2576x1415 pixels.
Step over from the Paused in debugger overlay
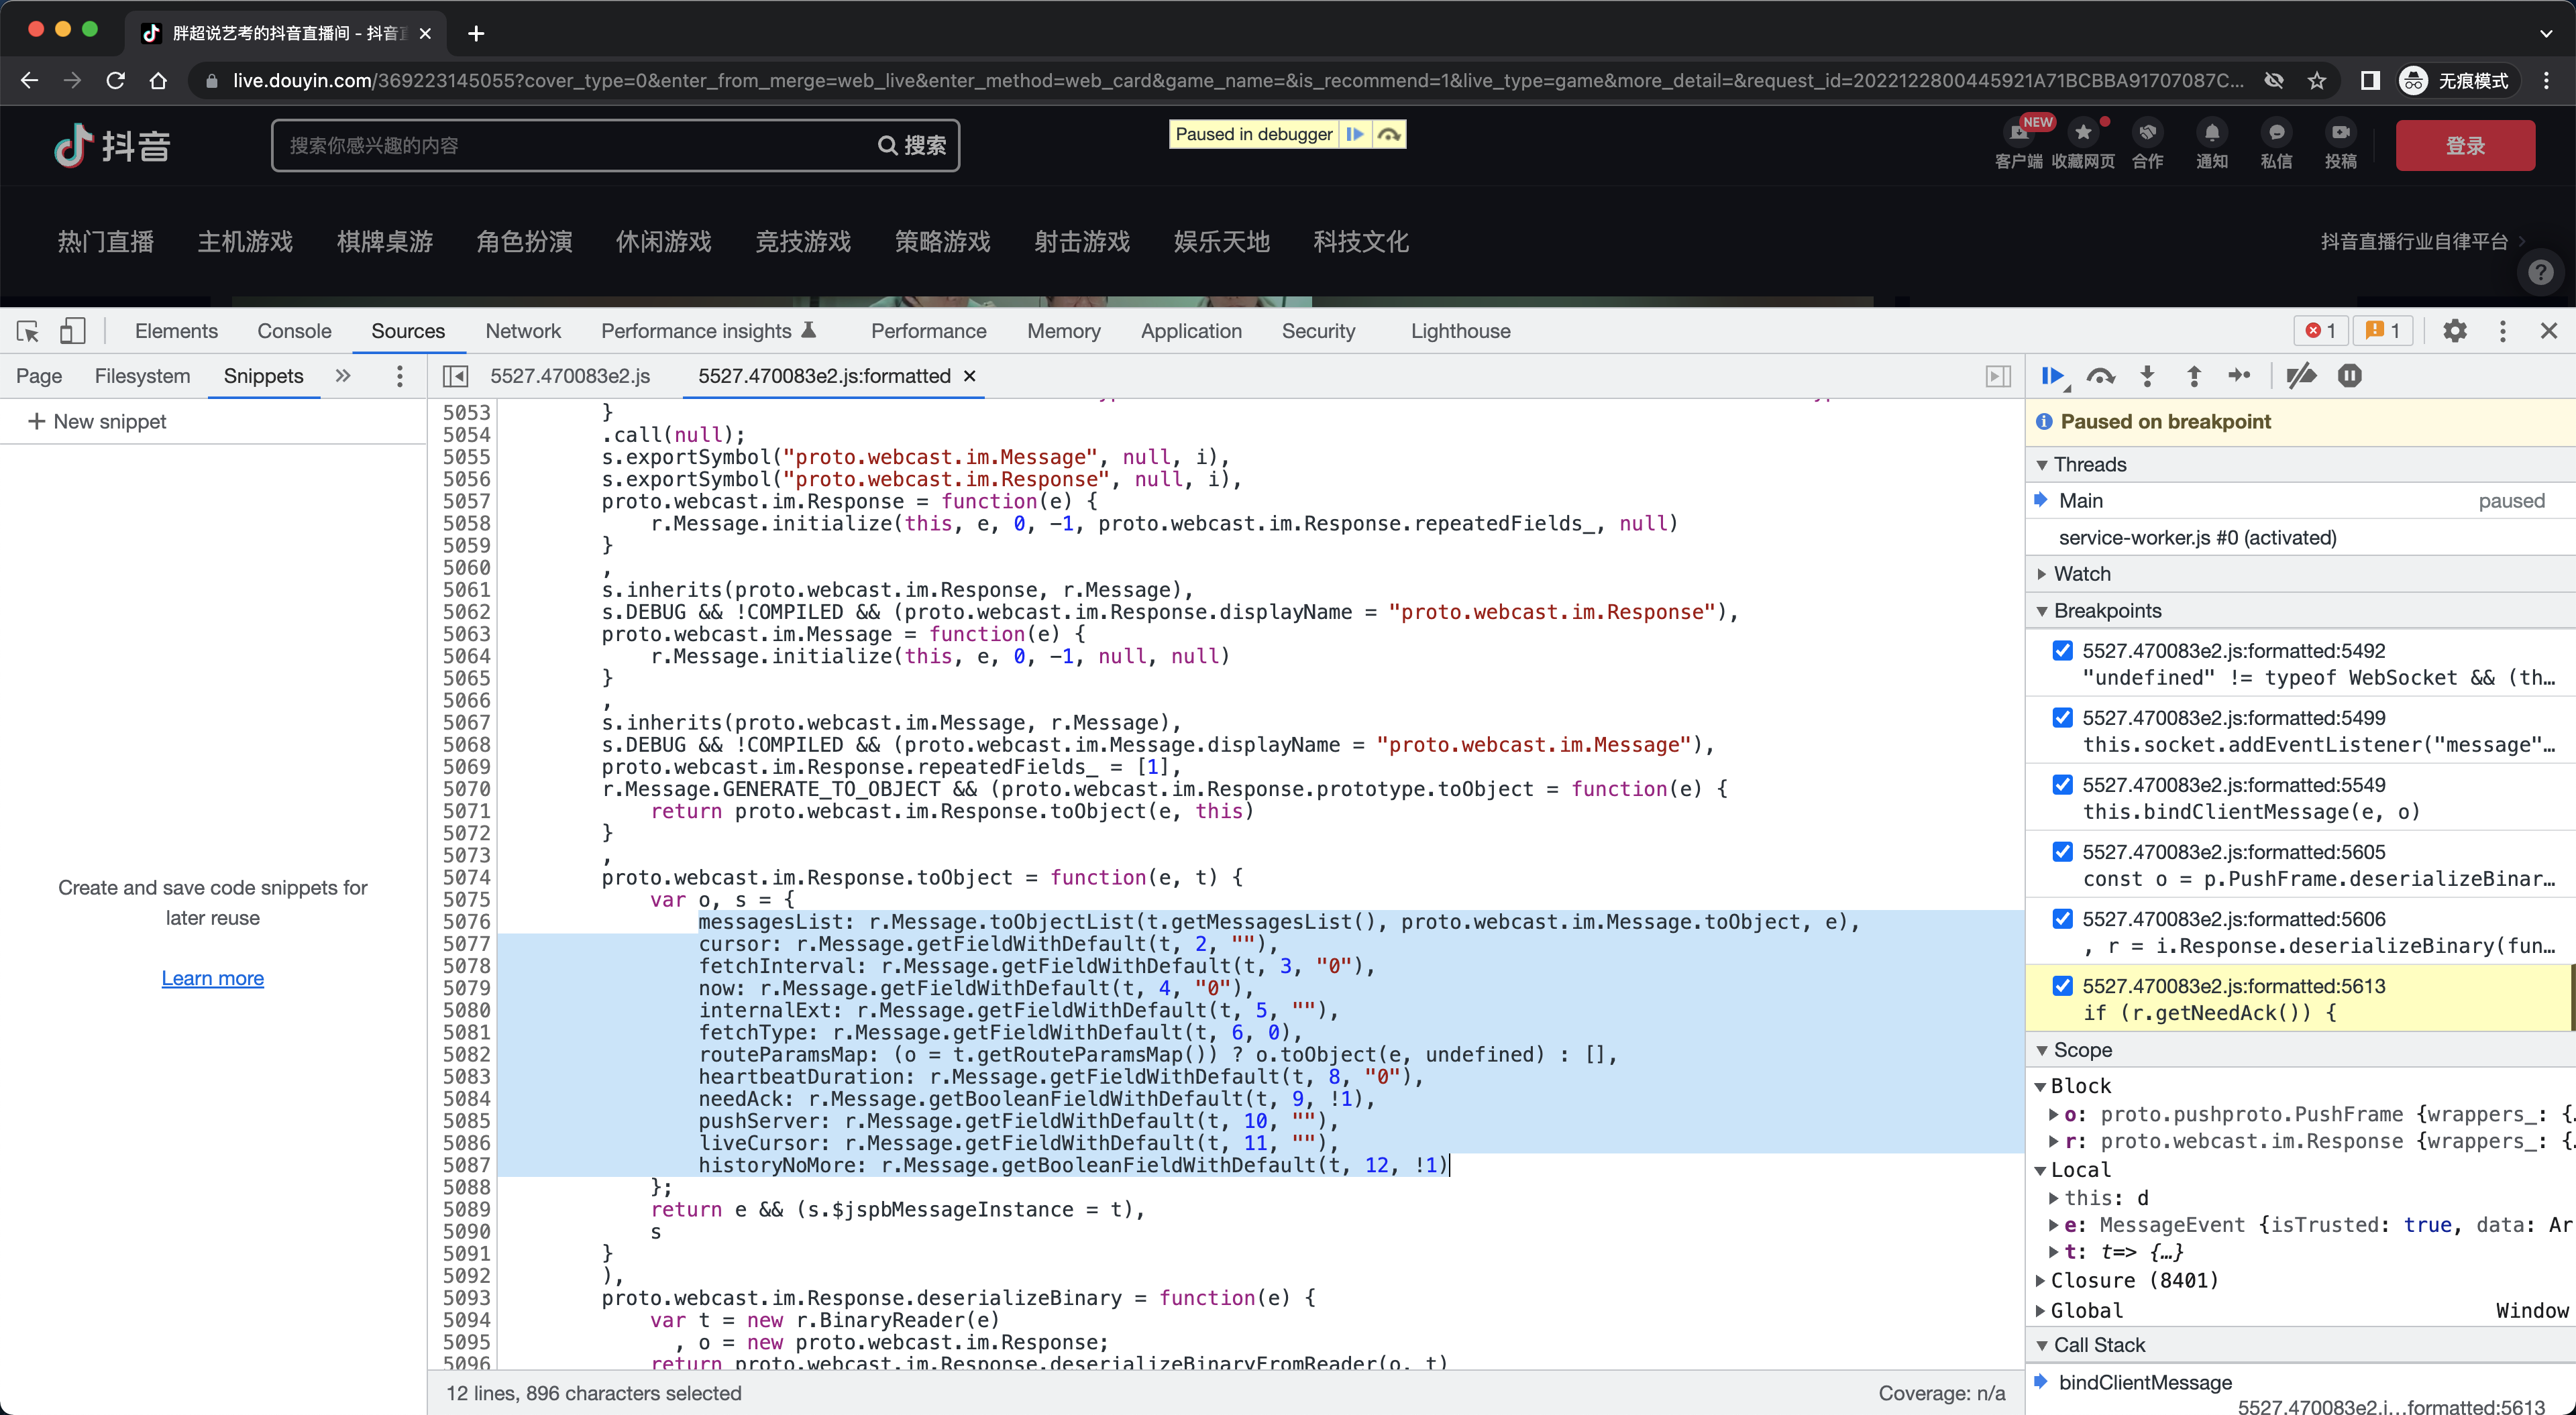pos(1389,134)
